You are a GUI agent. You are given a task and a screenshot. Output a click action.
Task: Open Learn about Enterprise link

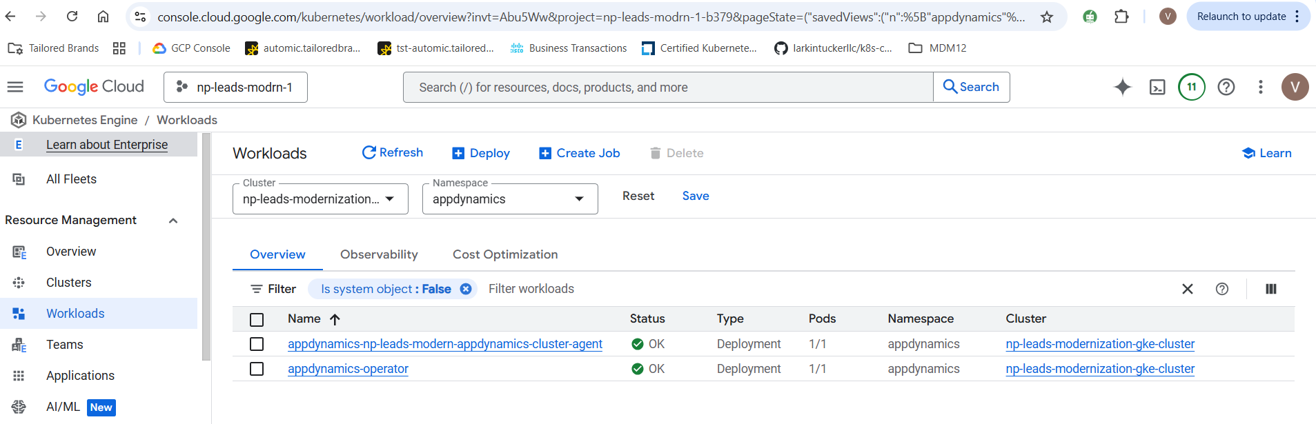pos(107,145)
